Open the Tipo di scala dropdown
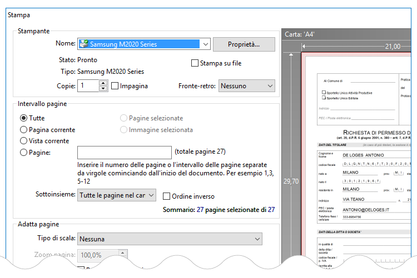The height and width of the screenshot is (278, 417). click(x=170, y=239)
